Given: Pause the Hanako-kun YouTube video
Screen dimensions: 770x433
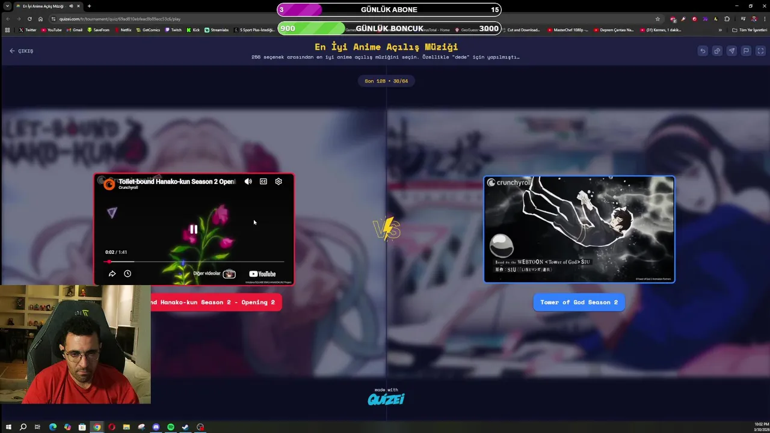Looking at the screenshot, I should 194,229.
